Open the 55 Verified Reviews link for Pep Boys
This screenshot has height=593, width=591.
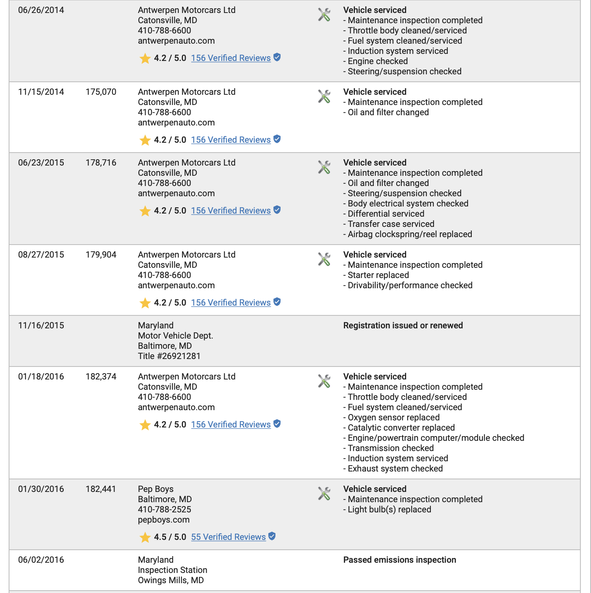(x=229, y=537)
